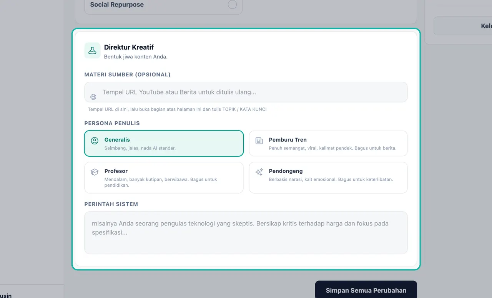The image size is (492, 298).
Task: Click the Direktur Kreatif heading
Action: click(129, 47)
